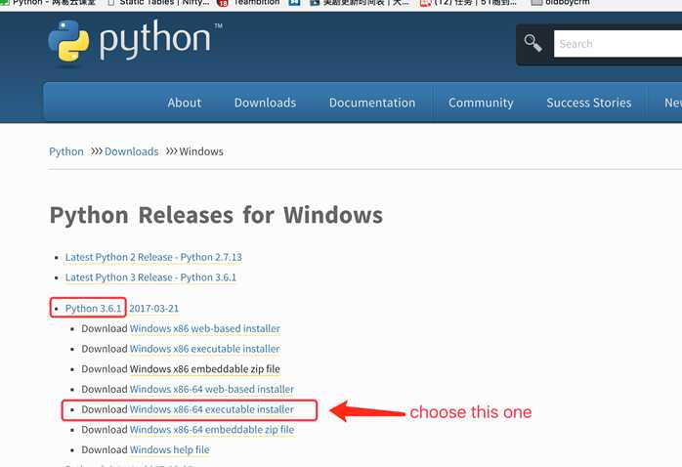
Task: Click the 2017-03-21 date text
Action: point(154,309)
